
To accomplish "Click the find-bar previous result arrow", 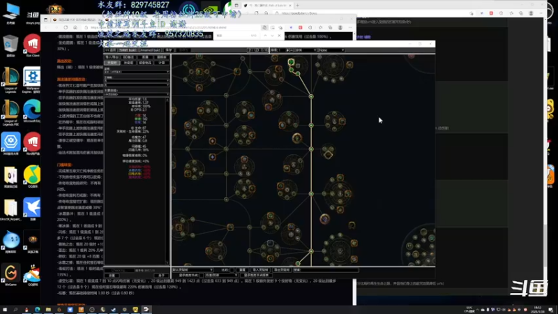I will tap(265, 36).
